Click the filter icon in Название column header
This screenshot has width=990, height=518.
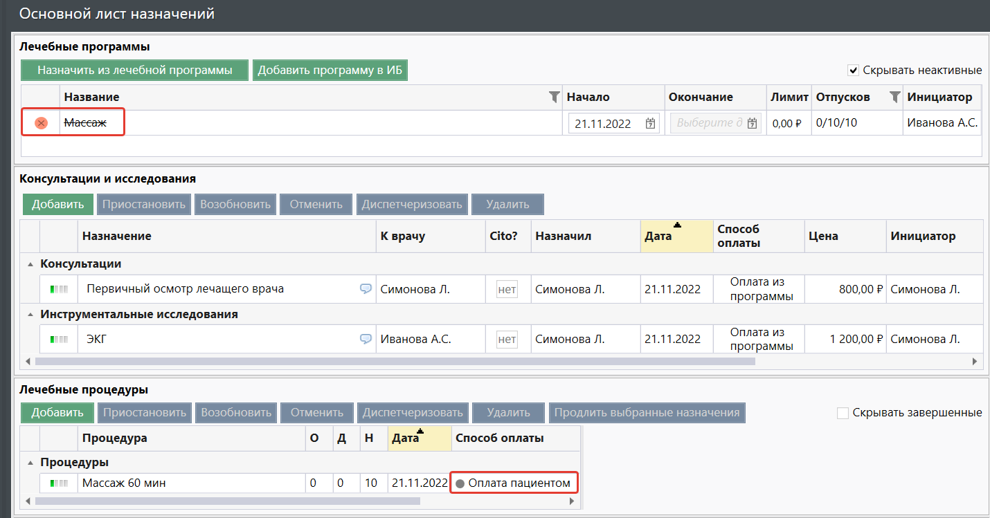point(554,98)
